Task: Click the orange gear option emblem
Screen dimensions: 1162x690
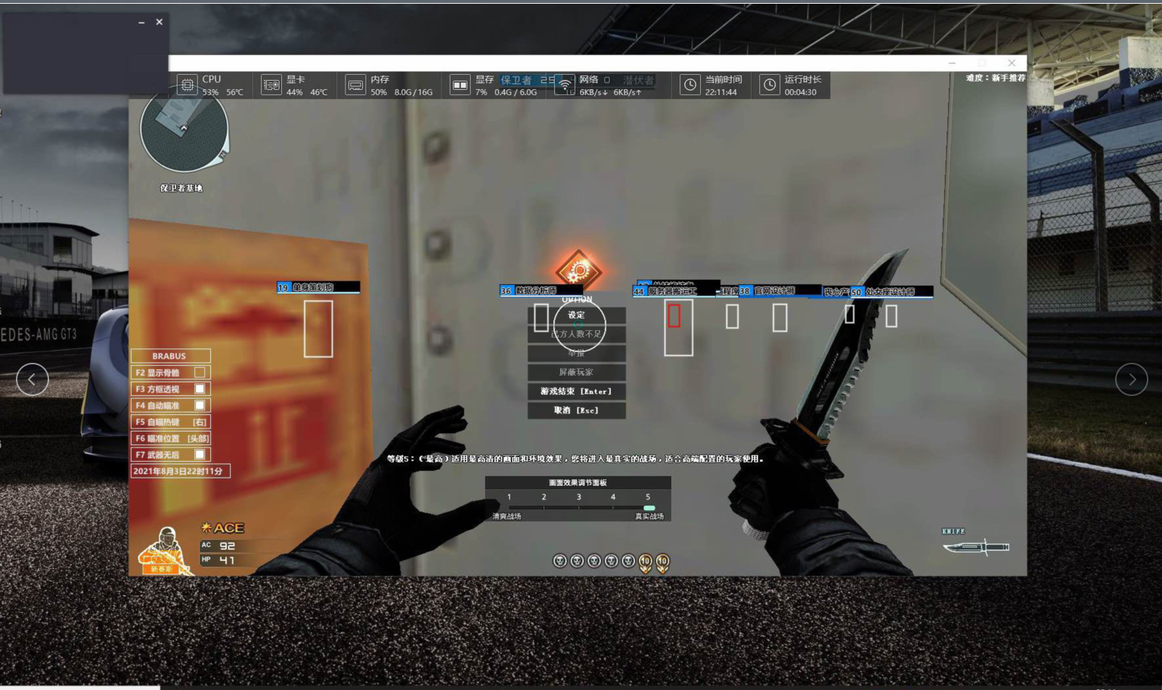Action: click(578, 270)
